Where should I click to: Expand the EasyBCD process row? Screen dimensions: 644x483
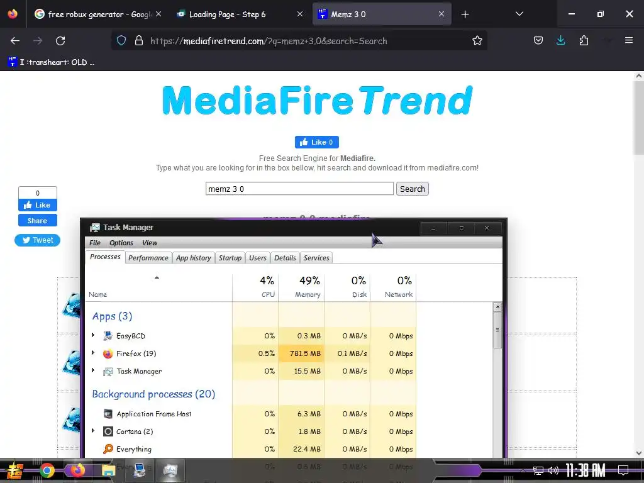[x=93, y=335]
